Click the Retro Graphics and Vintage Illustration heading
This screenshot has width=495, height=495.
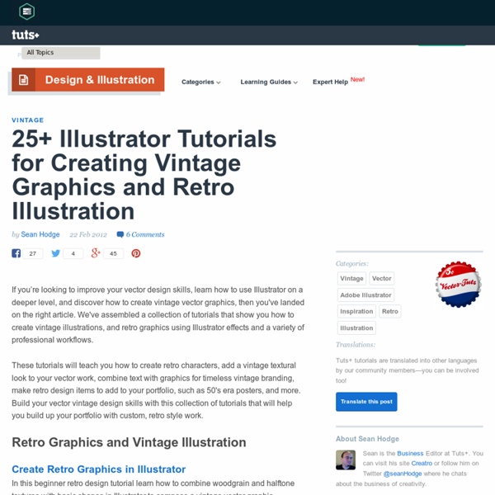[129, 442]
